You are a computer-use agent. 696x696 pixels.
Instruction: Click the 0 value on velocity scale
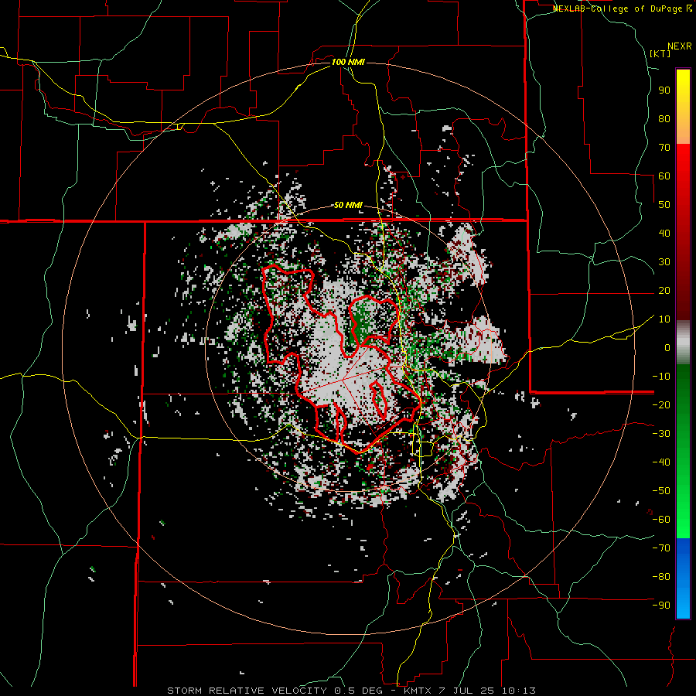coord(667,347)
